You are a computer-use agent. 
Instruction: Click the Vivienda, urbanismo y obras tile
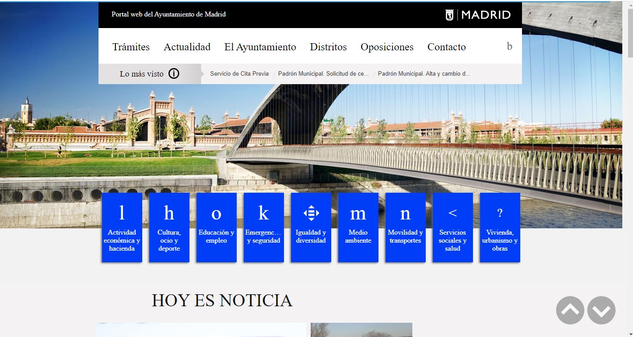click(500, 227)
